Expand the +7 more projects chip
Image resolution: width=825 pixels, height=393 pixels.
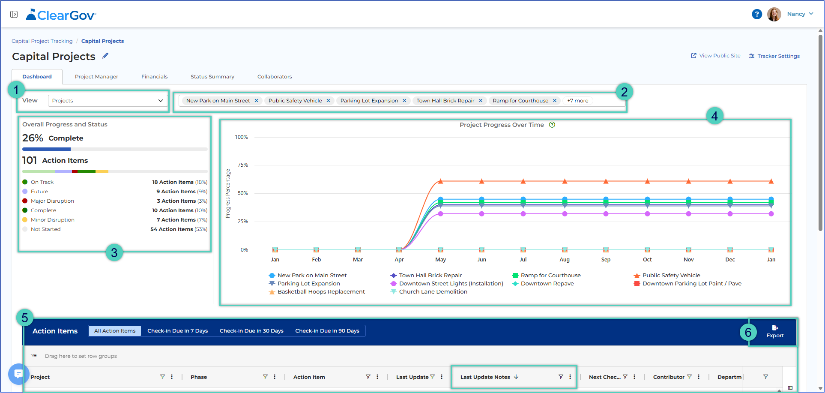(577, 101)
